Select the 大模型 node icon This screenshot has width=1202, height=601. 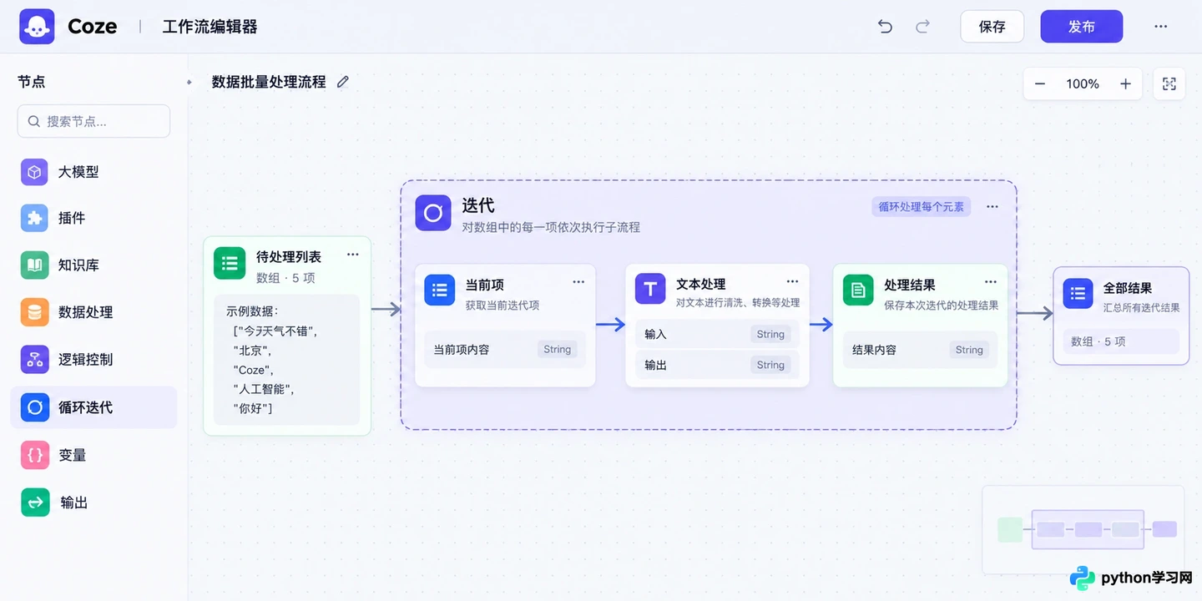pyautogui.click(x=34, y=172)
